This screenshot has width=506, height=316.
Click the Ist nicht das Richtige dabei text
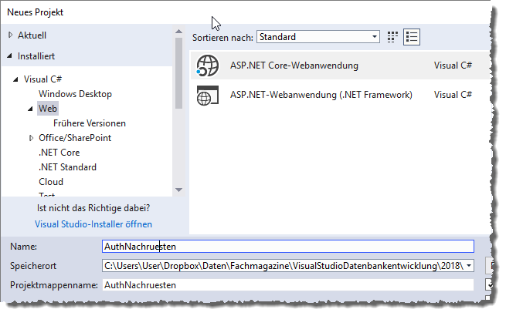[x=93, y=208]
